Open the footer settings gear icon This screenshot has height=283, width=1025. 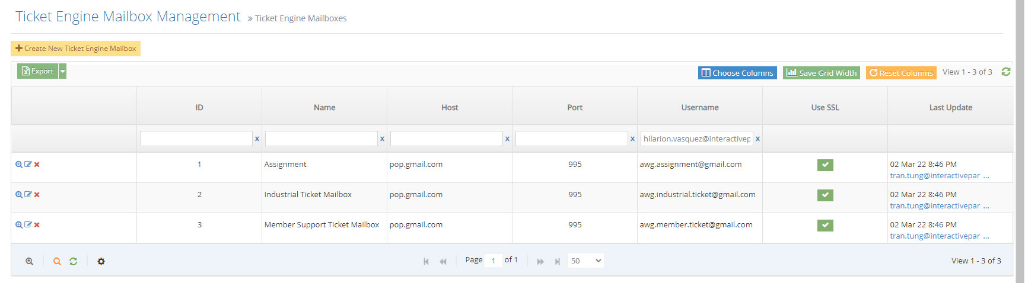pyautogui.click(x=101, y=261)
